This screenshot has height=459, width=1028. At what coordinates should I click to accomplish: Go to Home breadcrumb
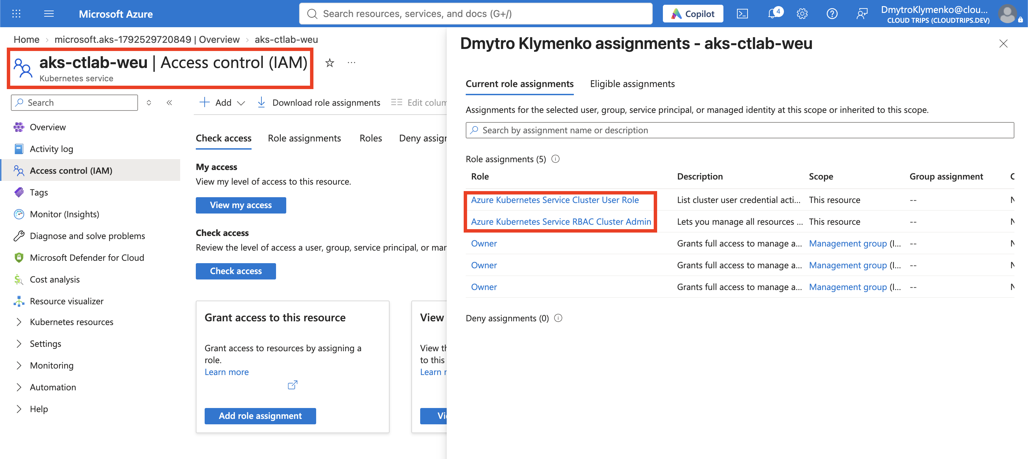click(26, 39)
